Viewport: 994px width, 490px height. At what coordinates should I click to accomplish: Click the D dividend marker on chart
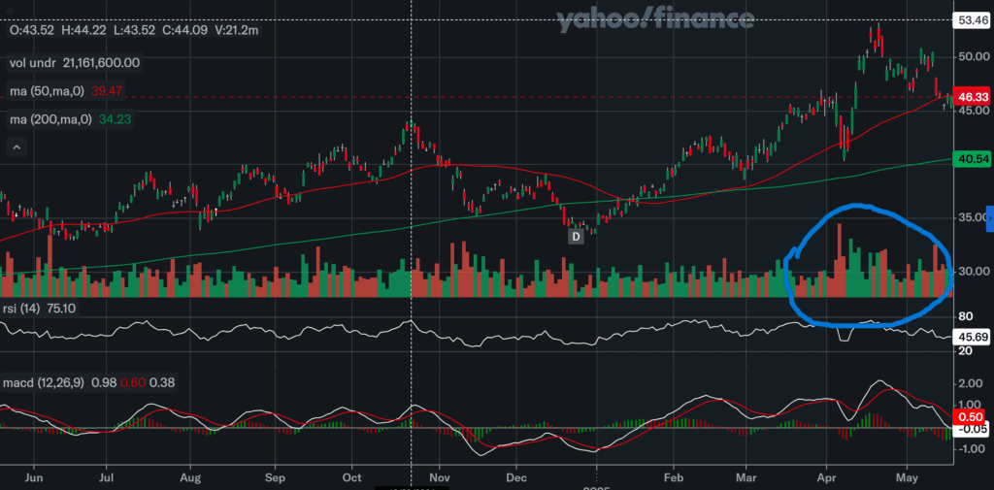click(x=576, y=236)
